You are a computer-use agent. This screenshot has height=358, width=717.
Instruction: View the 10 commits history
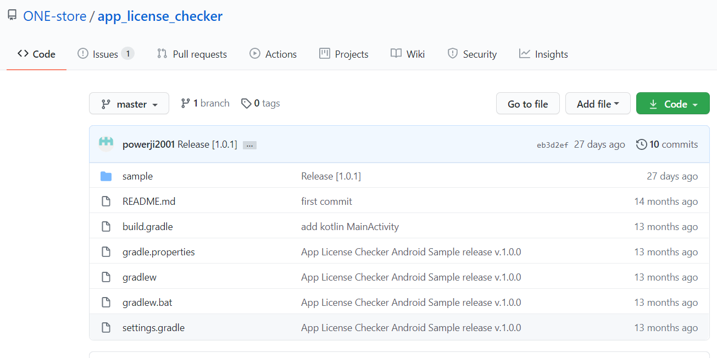point(667,144)
